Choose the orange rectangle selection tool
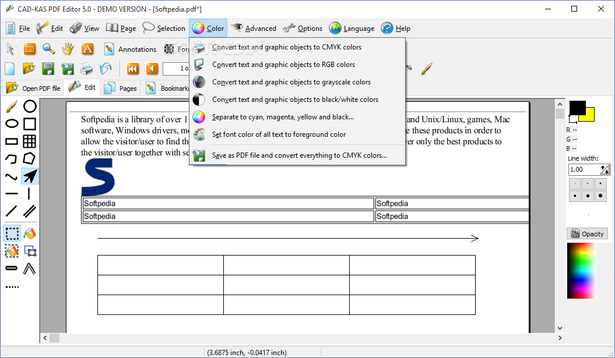This screenshot has height=358, width=615. 29,49
